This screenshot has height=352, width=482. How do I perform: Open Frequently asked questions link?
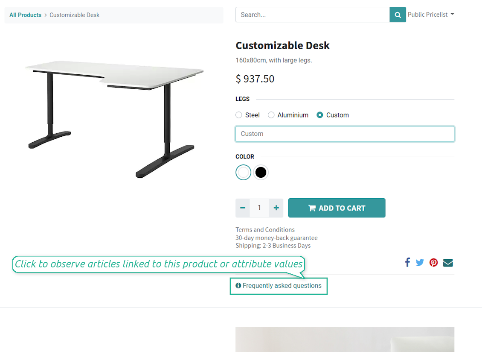click(282, 286)
